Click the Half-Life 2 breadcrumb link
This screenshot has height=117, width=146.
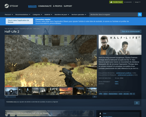click(x=37, y=29)
